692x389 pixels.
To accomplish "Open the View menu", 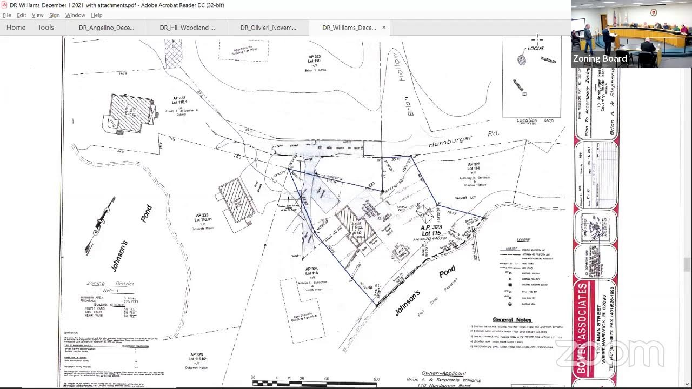I will (x=37, y=15).
